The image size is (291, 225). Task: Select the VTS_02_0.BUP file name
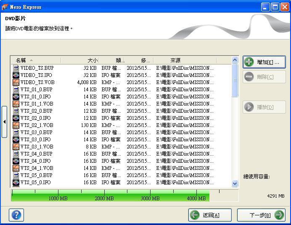[x=36, y=111]
